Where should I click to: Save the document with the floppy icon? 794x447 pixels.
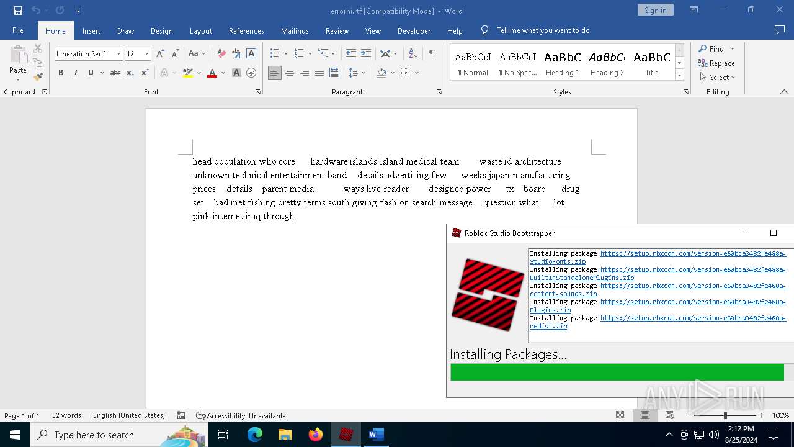[18, 11]
